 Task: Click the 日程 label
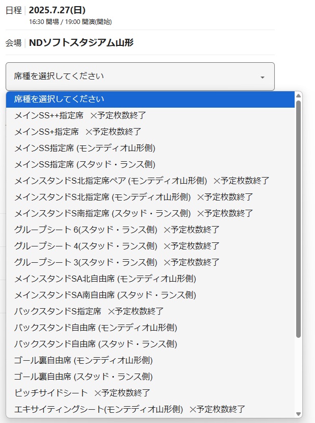(13, 10)
